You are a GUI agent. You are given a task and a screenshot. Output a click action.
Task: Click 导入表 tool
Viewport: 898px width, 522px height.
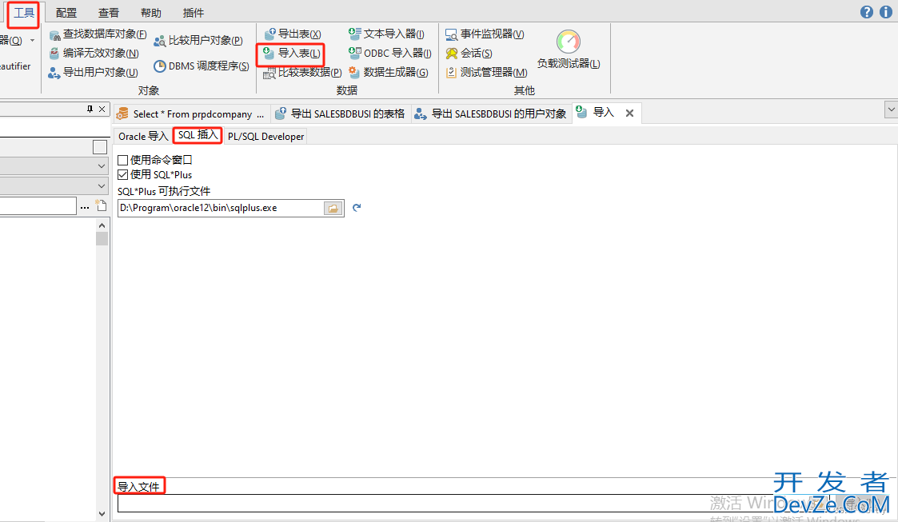click(x=292, y=54)
